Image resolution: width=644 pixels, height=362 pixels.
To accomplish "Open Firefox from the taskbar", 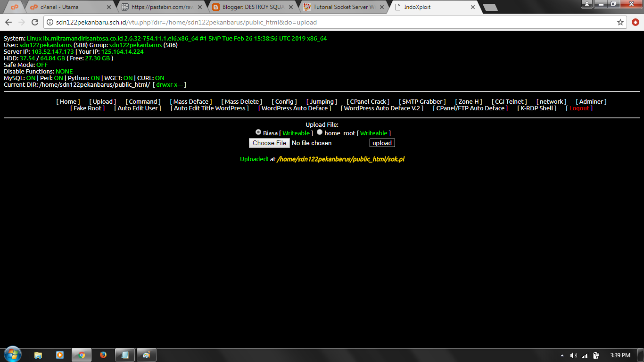I will 103,354.
